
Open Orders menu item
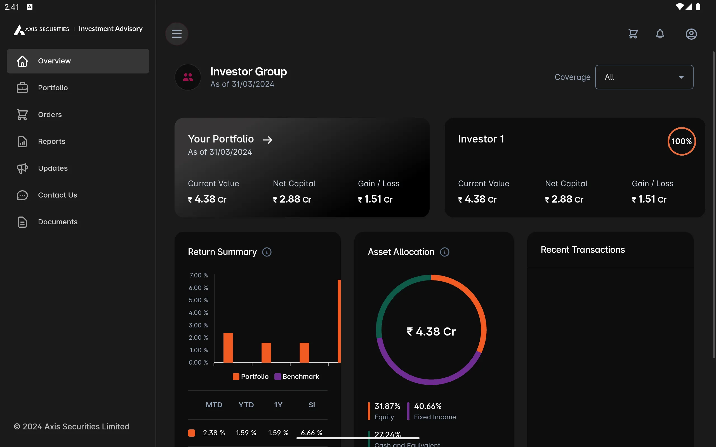click(78, 115)
